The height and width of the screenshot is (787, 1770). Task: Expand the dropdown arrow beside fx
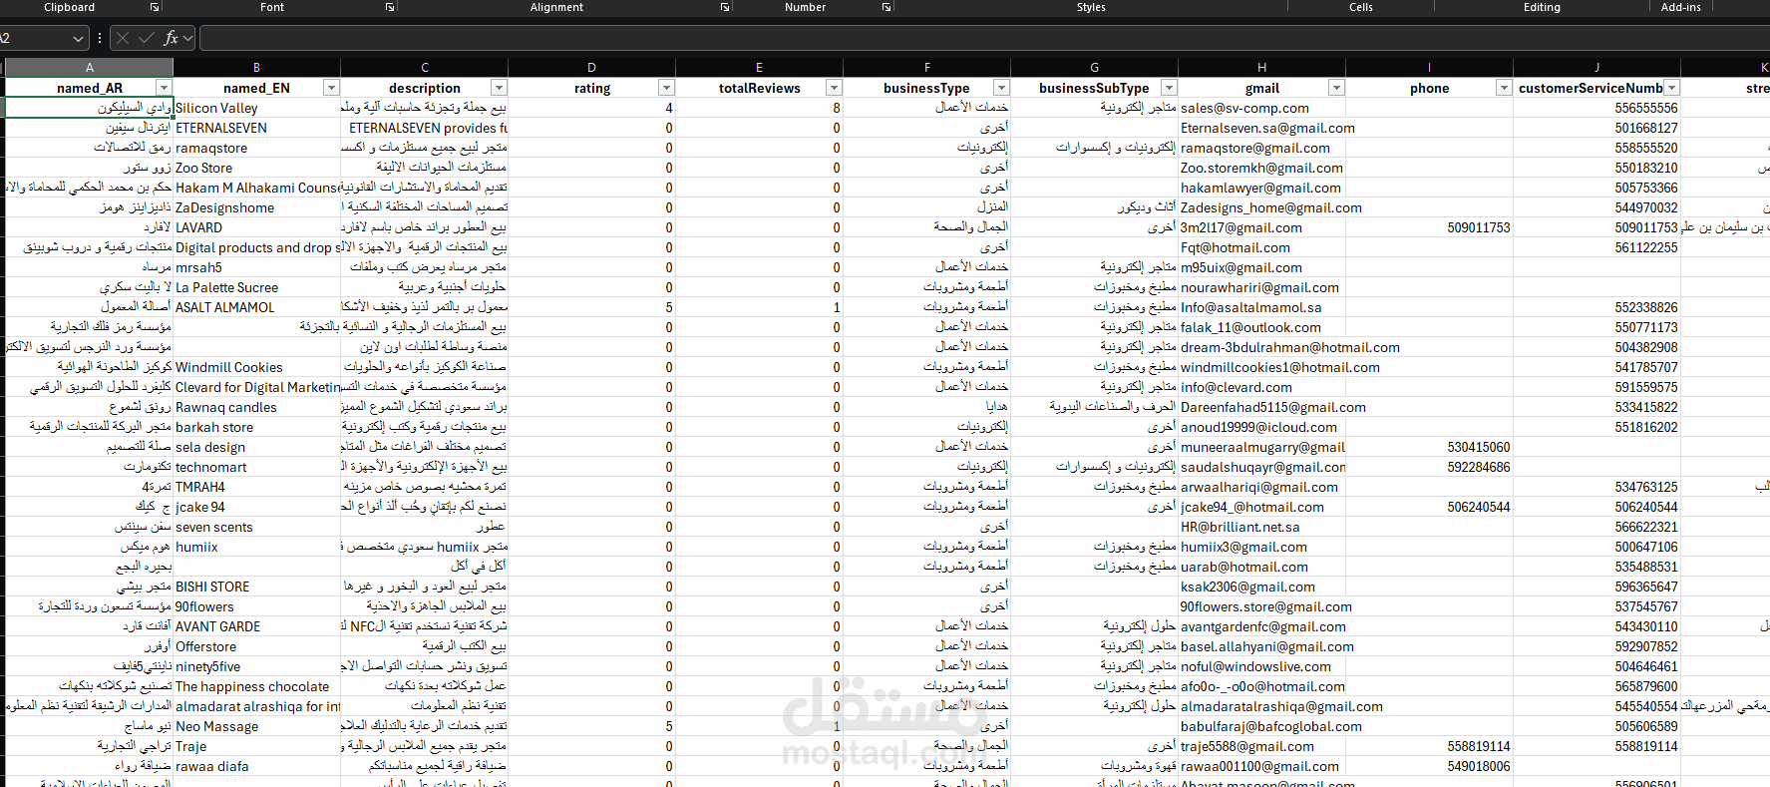pos(187,38)
